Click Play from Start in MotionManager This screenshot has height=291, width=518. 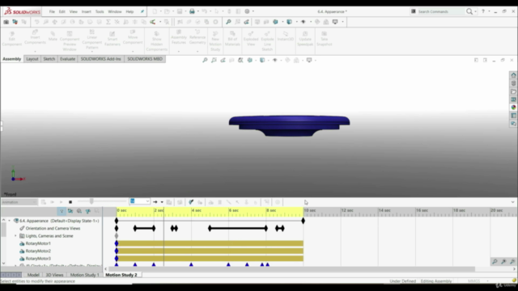(x=52, y=202)
